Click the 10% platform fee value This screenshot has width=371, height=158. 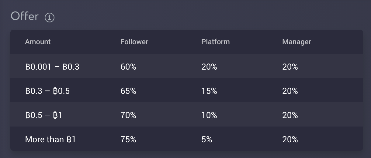[209, 115]
